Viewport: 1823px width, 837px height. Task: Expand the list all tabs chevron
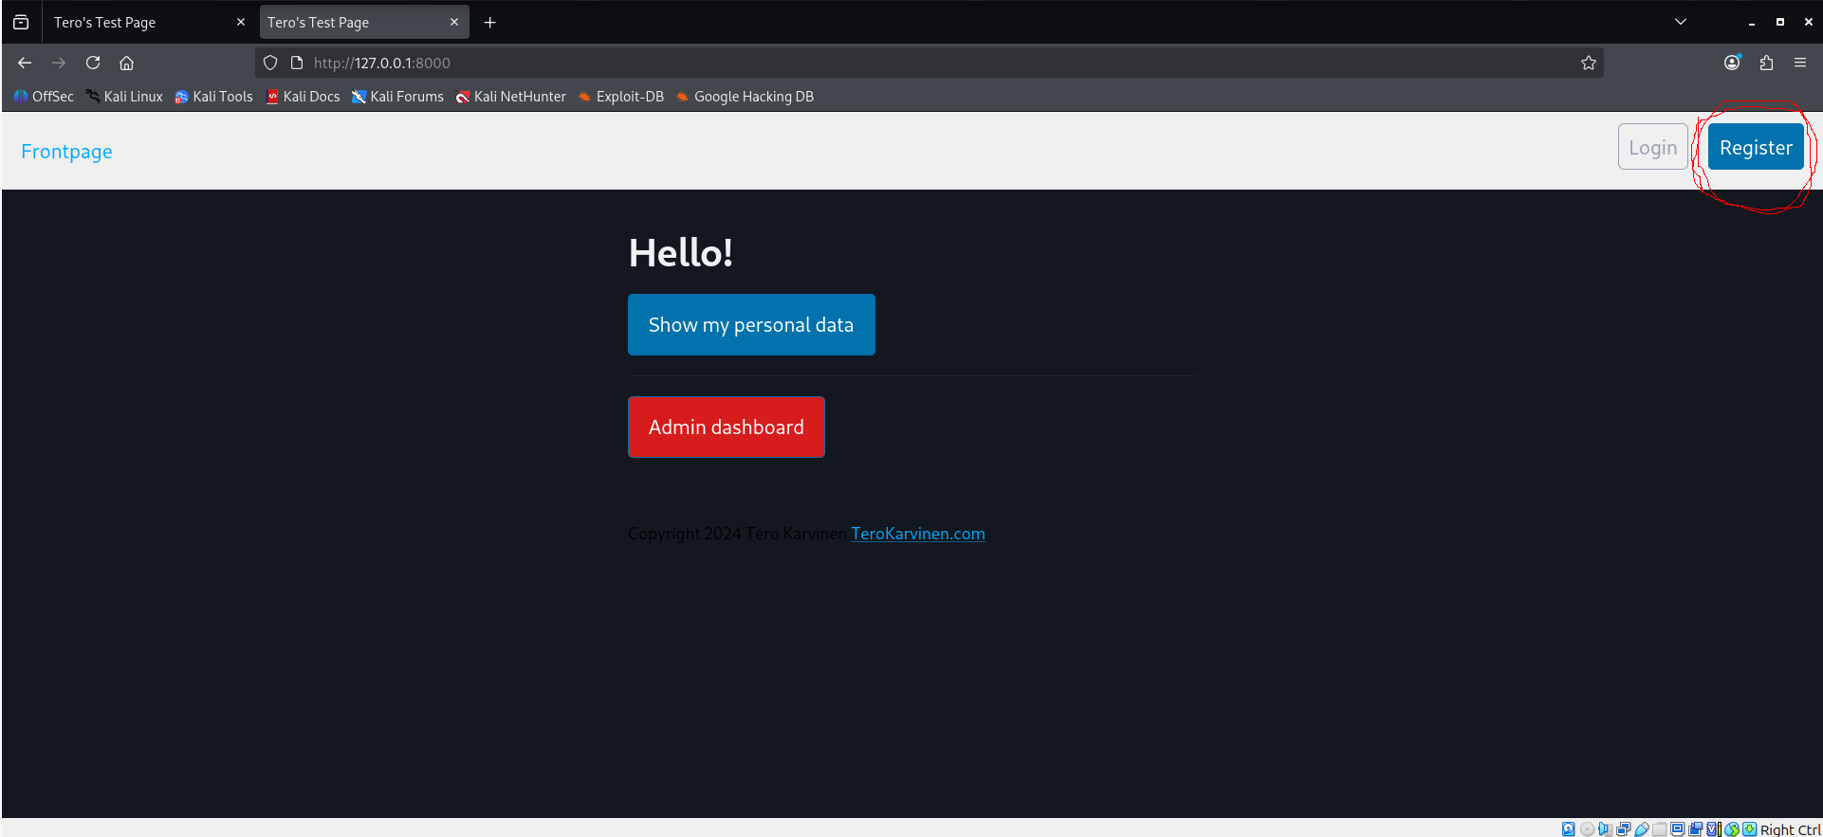click(x=1681, y=22)
